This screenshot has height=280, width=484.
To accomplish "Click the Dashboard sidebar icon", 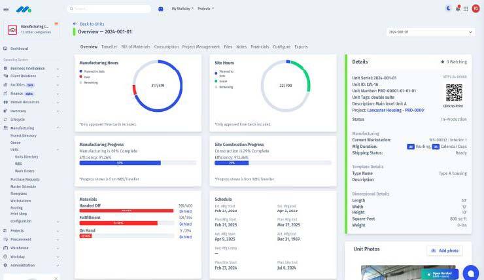I will (6, 48).
